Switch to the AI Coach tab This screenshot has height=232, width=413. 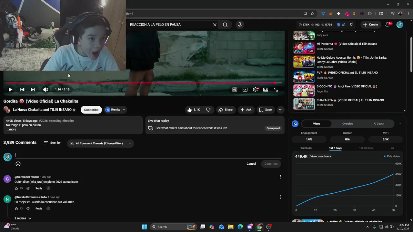tap(379, 124)
